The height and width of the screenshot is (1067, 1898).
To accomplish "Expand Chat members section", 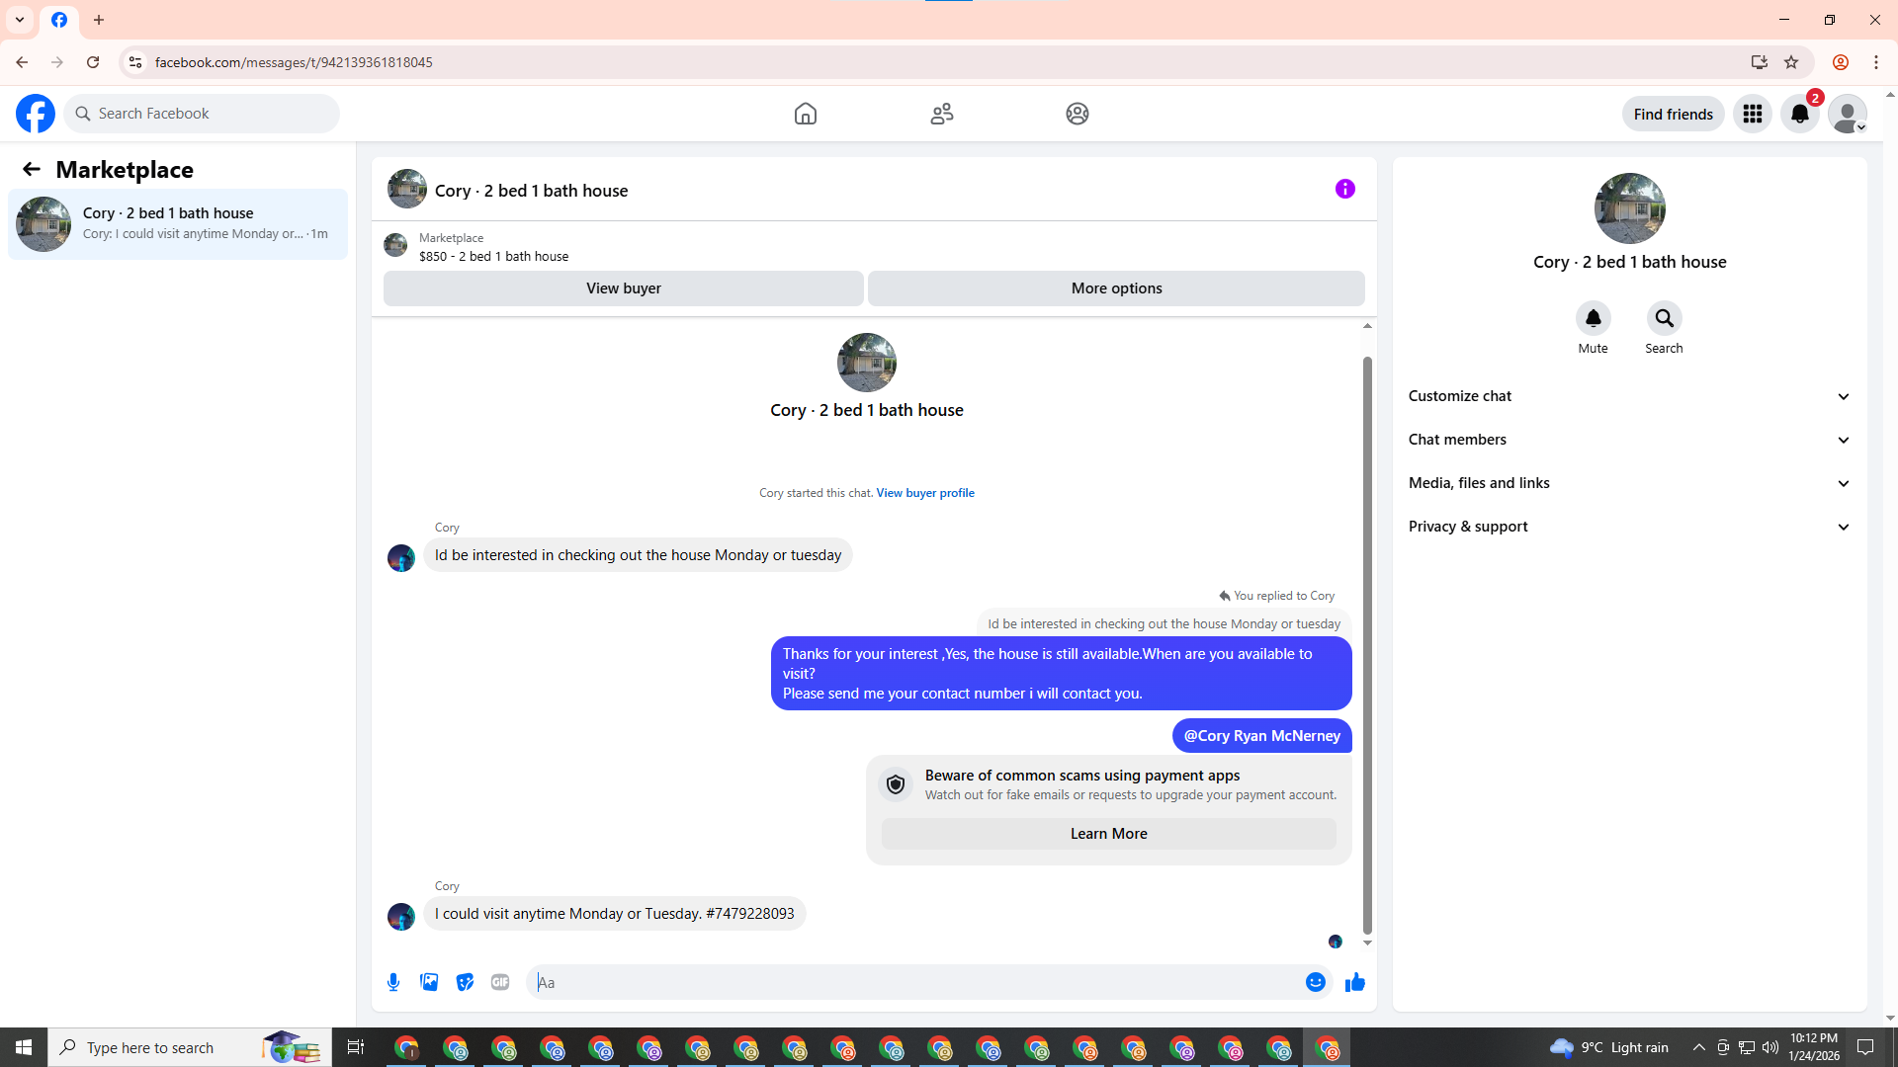I will [x=1628, y=440].
